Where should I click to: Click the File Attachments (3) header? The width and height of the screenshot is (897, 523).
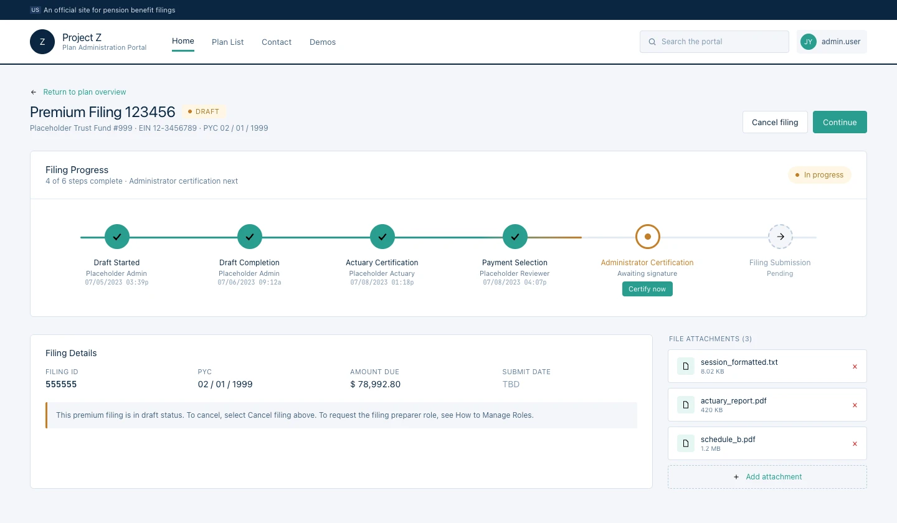tap(711, 339)
